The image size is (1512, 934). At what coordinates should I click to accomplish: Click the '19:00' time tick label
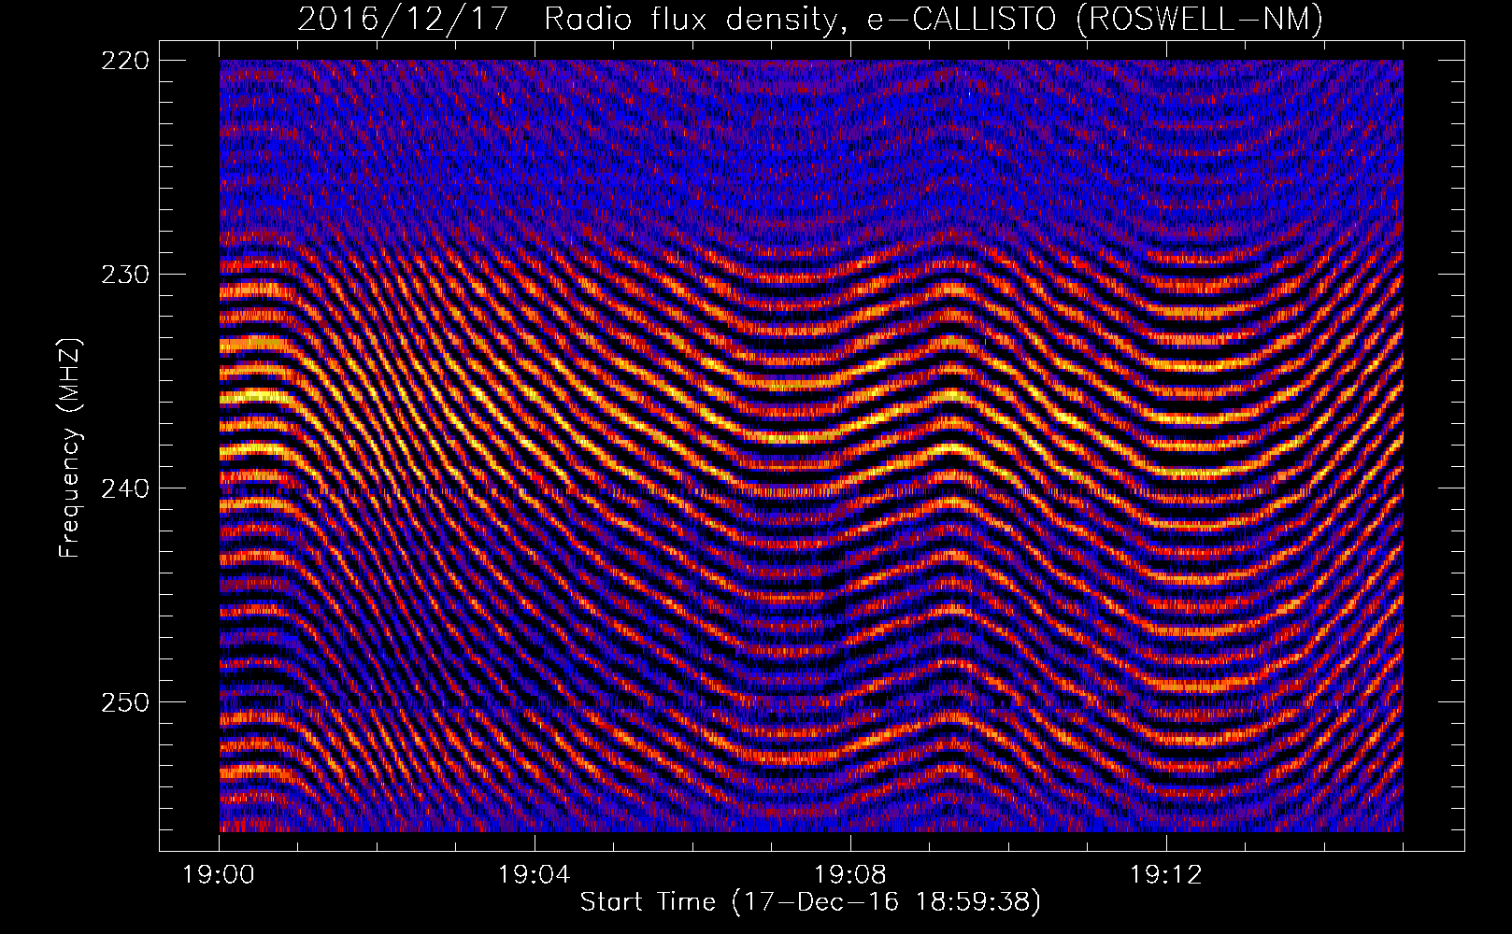coord(219,875)
